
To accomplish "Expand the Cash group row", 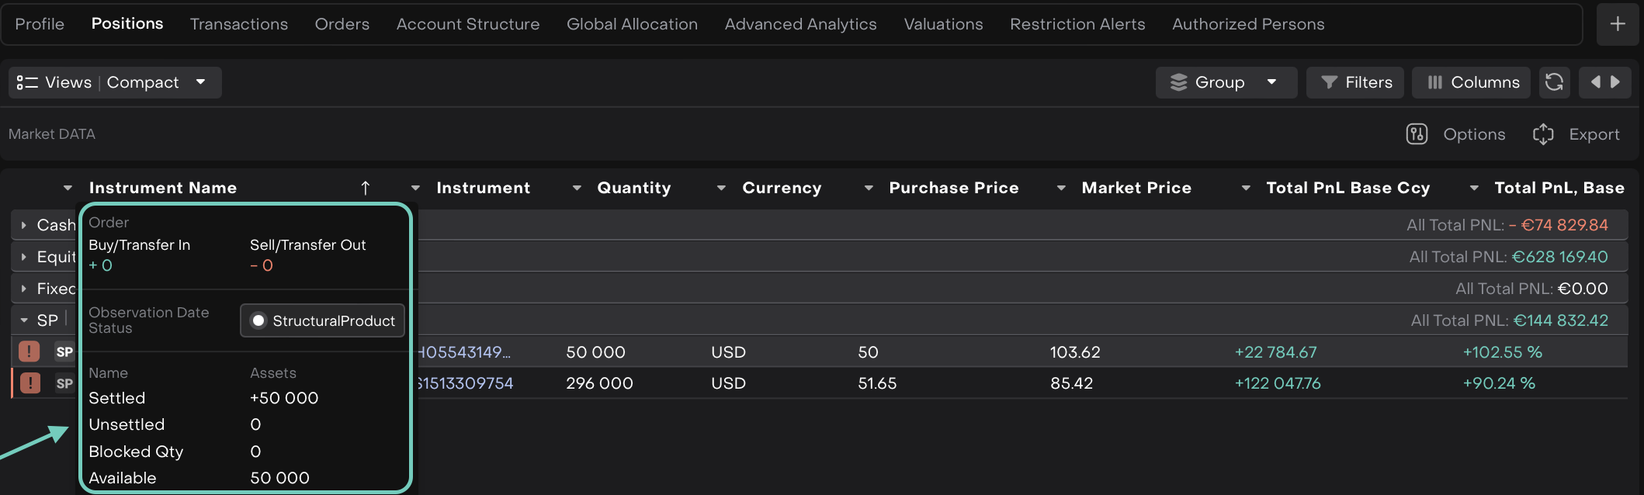I will coord(24,225).
